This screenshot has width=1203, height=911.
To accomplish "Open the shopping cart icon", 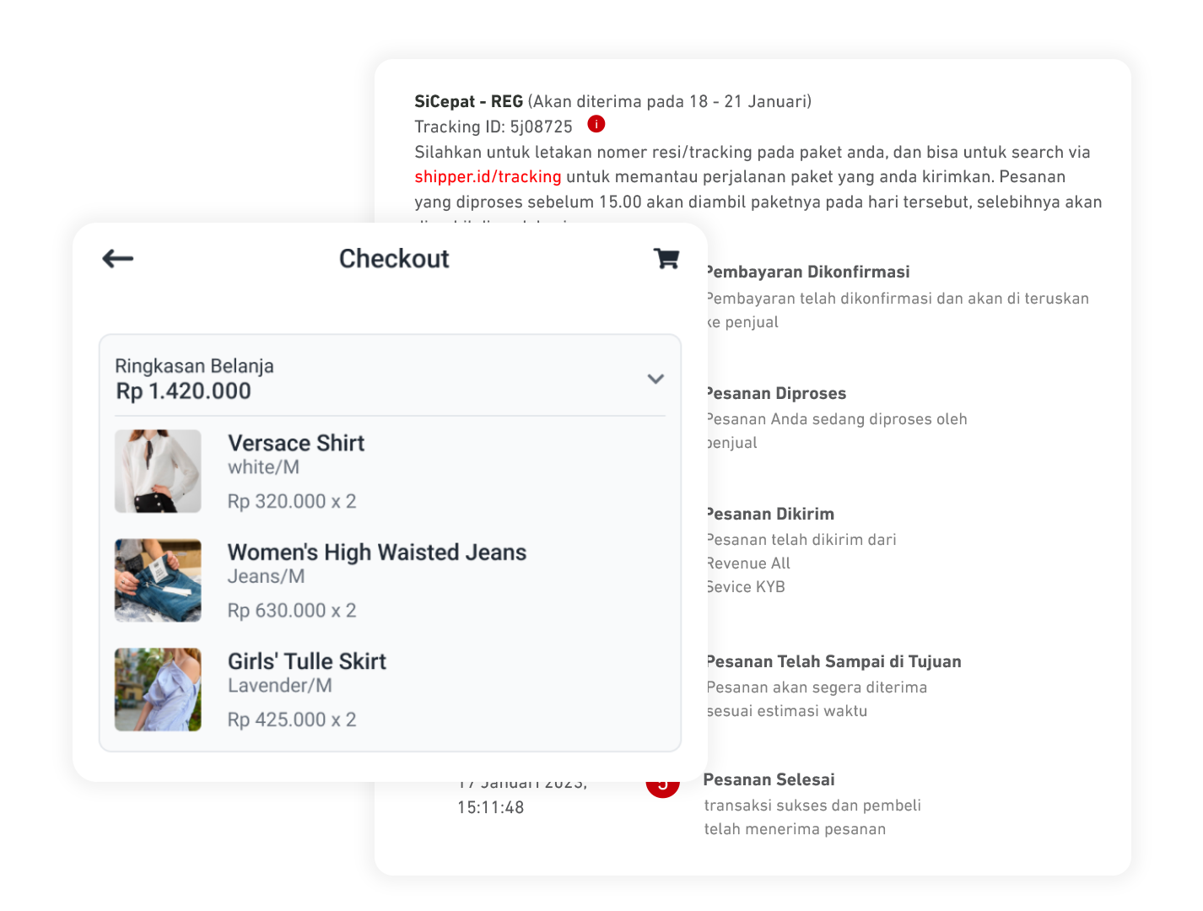I will 666,258.
